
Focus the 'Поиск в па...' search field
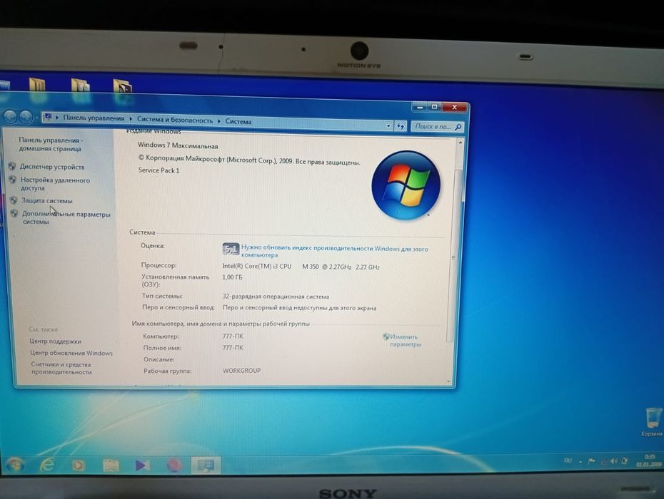tap(437, 126)
